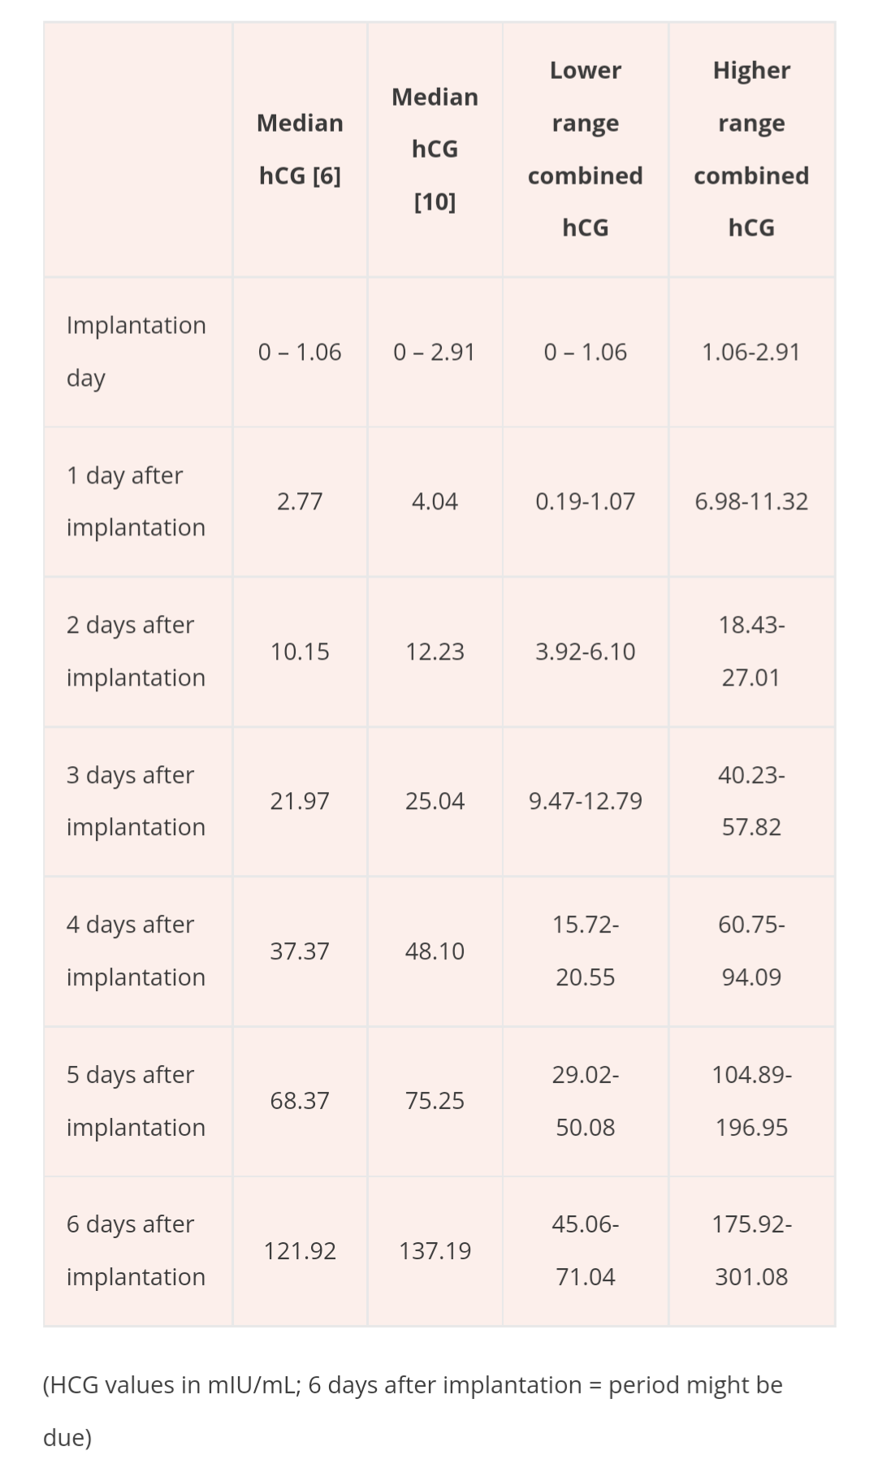Click the 2.77 median hCG value
This screenshot has height=1477, width=874.
(300, 501)
